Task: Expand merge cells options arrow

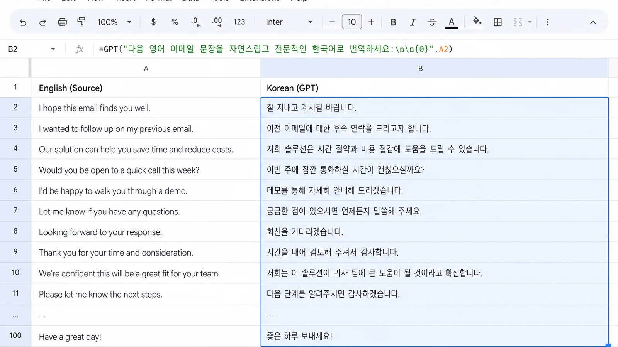Action: coord(530,22)
